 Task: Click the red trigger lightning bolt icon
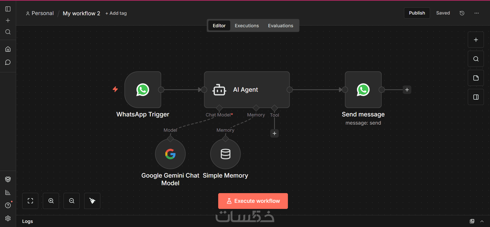[115, 89]
